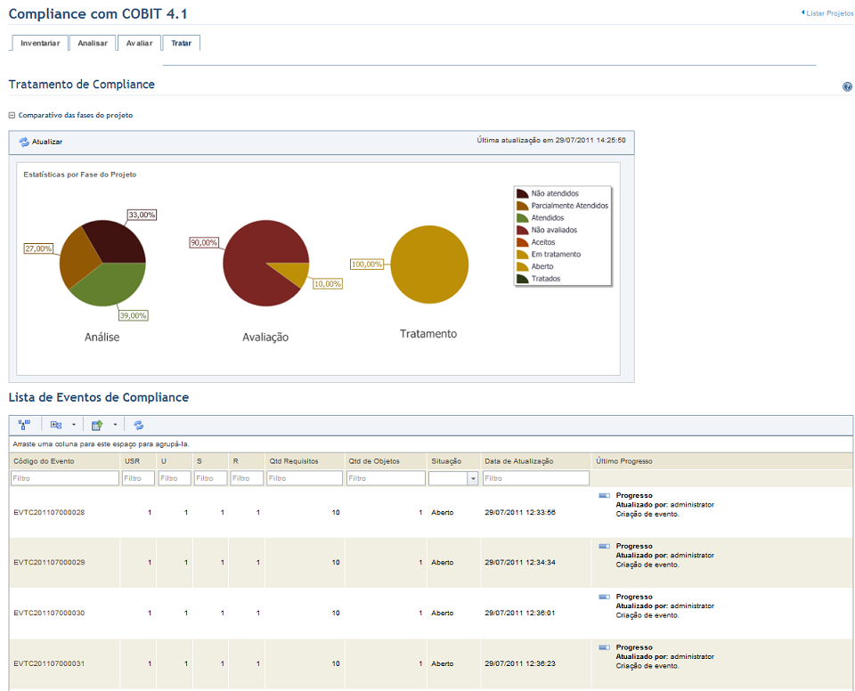Sort by USR column header
This screenshot has height=691, width=855.
pos(132,461)
